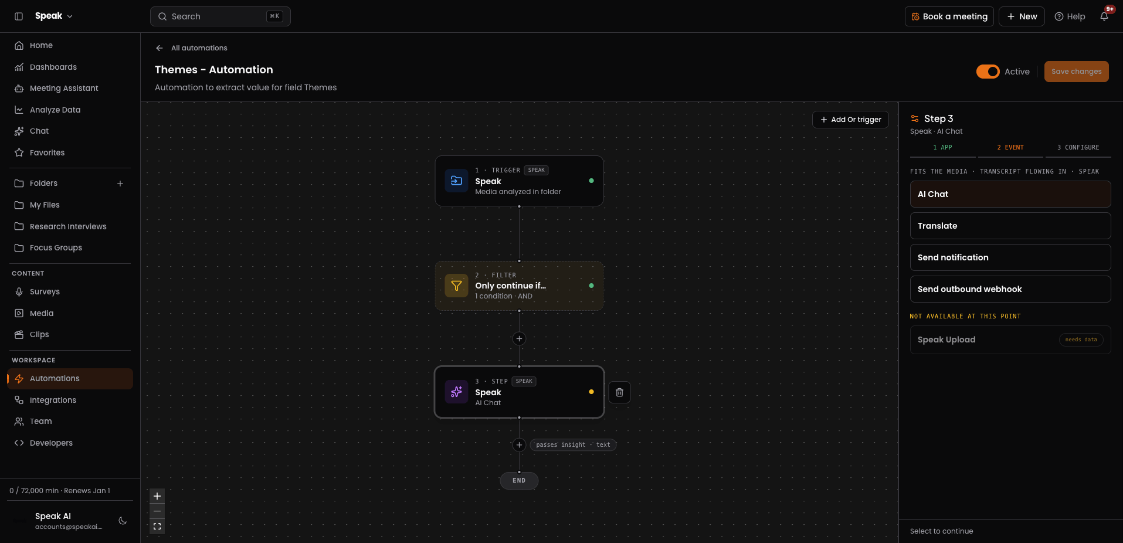This screenshot has height=543, width=1123.
Task: Switch to the 3 CONFIGURE tab
Action: (1078, 148)
